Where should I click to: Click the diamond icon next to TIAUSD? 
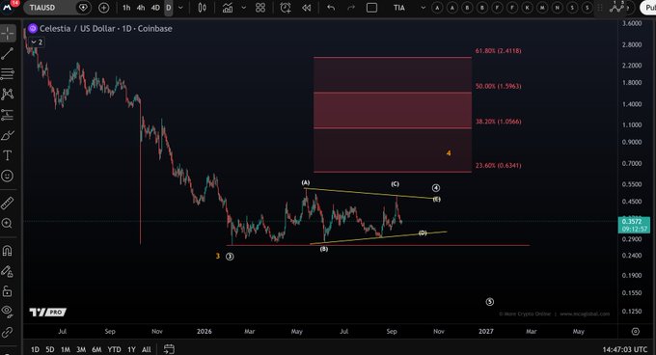83,8
